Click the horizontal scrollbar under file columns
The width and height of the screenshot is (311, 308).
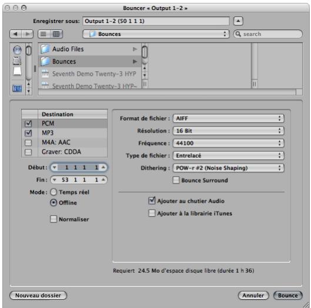coord(167,92)
